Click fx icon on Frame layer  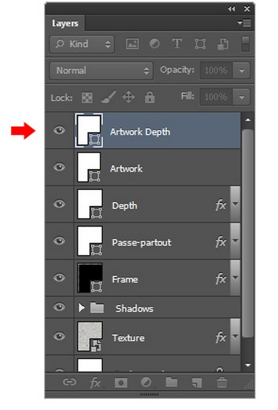221,279
